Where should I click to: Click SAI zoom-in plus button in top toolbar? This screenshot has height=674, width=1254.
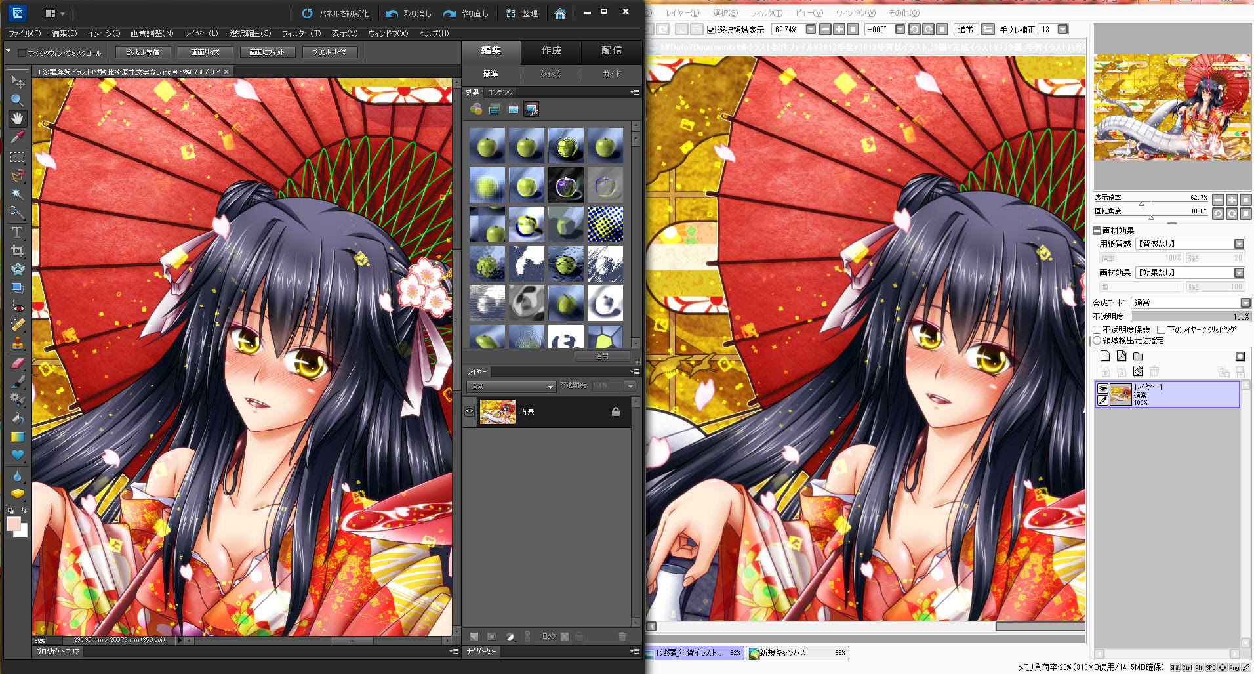[839, 30]
